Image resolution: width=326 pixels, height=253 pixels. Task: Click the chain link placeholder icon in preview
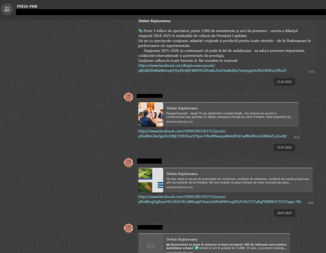pyautogui.click(x=151, y=246)
